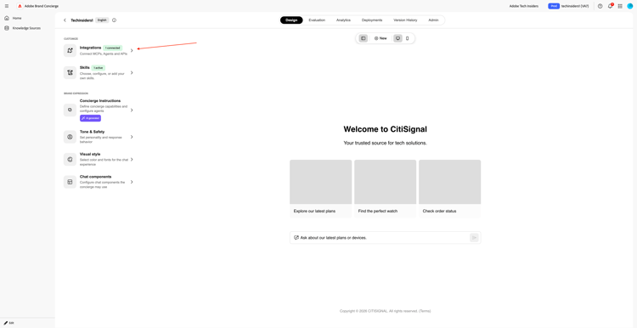Click the send message arrow
The height and width of the screenshot is (328, 637).
coord(474,237)
